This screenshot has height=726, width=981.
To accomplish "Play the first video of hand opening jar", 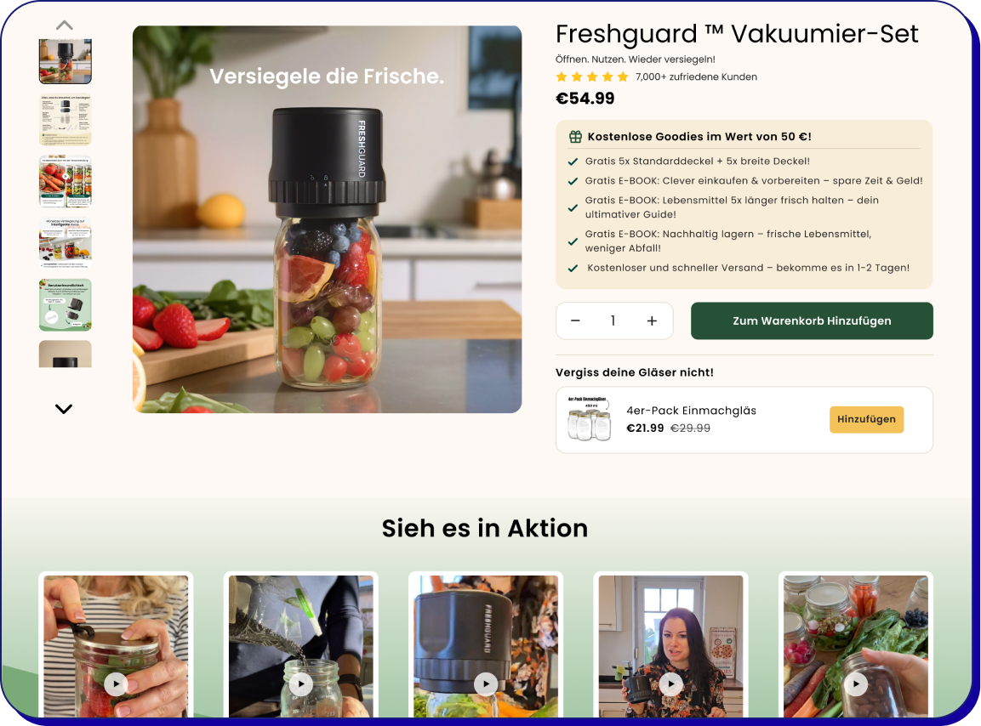I will point(116,683).
